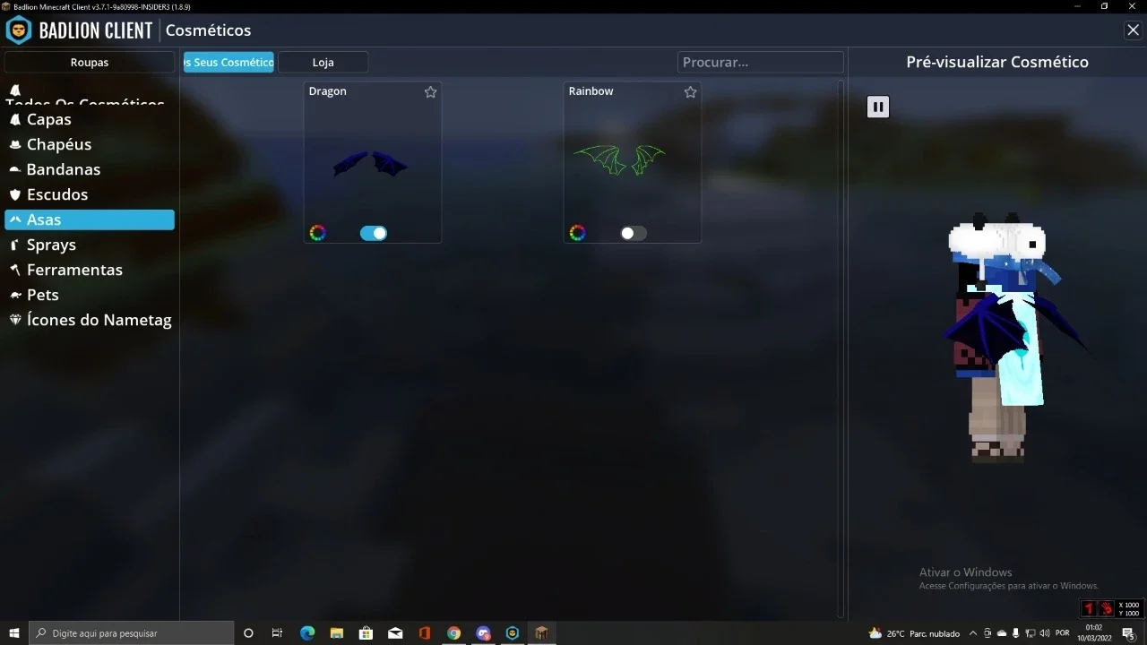Open the Mail app from taskbar
Screen dimensions: 1147x645
tap(395, 633)
